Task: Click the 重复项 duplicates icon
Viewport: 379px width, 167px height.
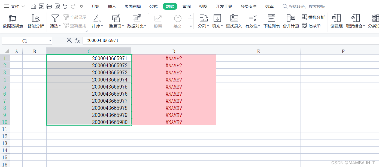Action: pos(116,18)
